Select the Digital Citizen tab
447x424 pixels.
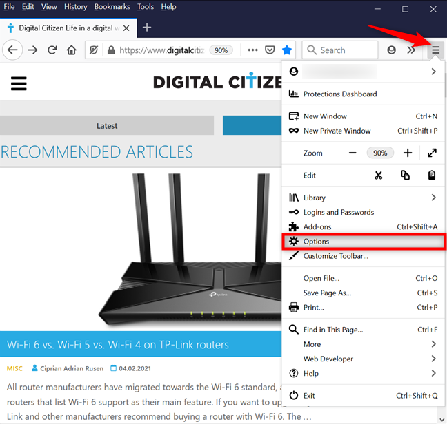coord(68,28)
